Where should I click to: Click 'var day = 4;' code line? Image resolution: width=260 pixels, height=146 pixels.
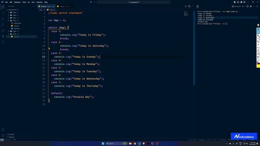coord(57,20)
